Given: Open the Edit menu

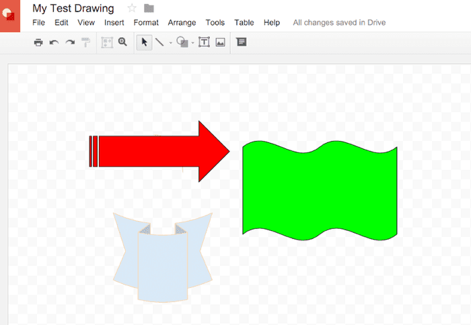Looking at the screenshot, I should [61, 22].
